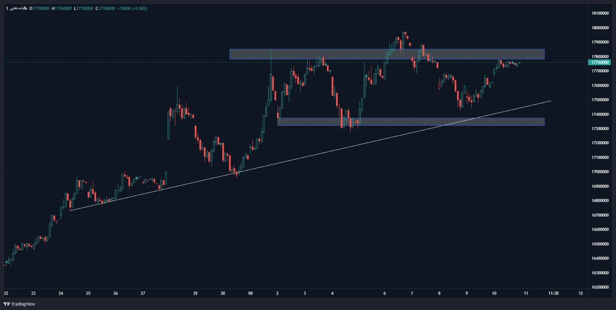Click date 29 on the time axis

(x=195, y=293)
